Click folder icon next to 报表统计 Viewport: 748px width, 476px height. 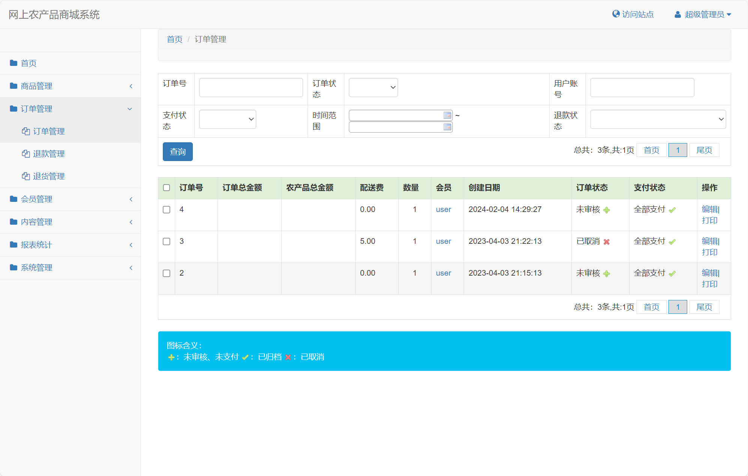[14, 245]
